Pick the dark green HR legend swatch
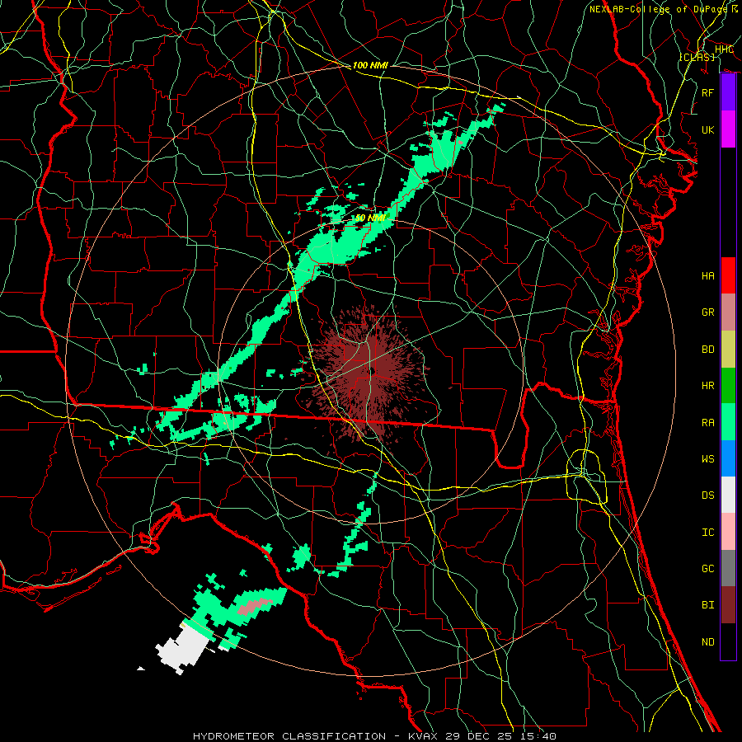This screenshot has width=742, height=742. click(728, 385)
